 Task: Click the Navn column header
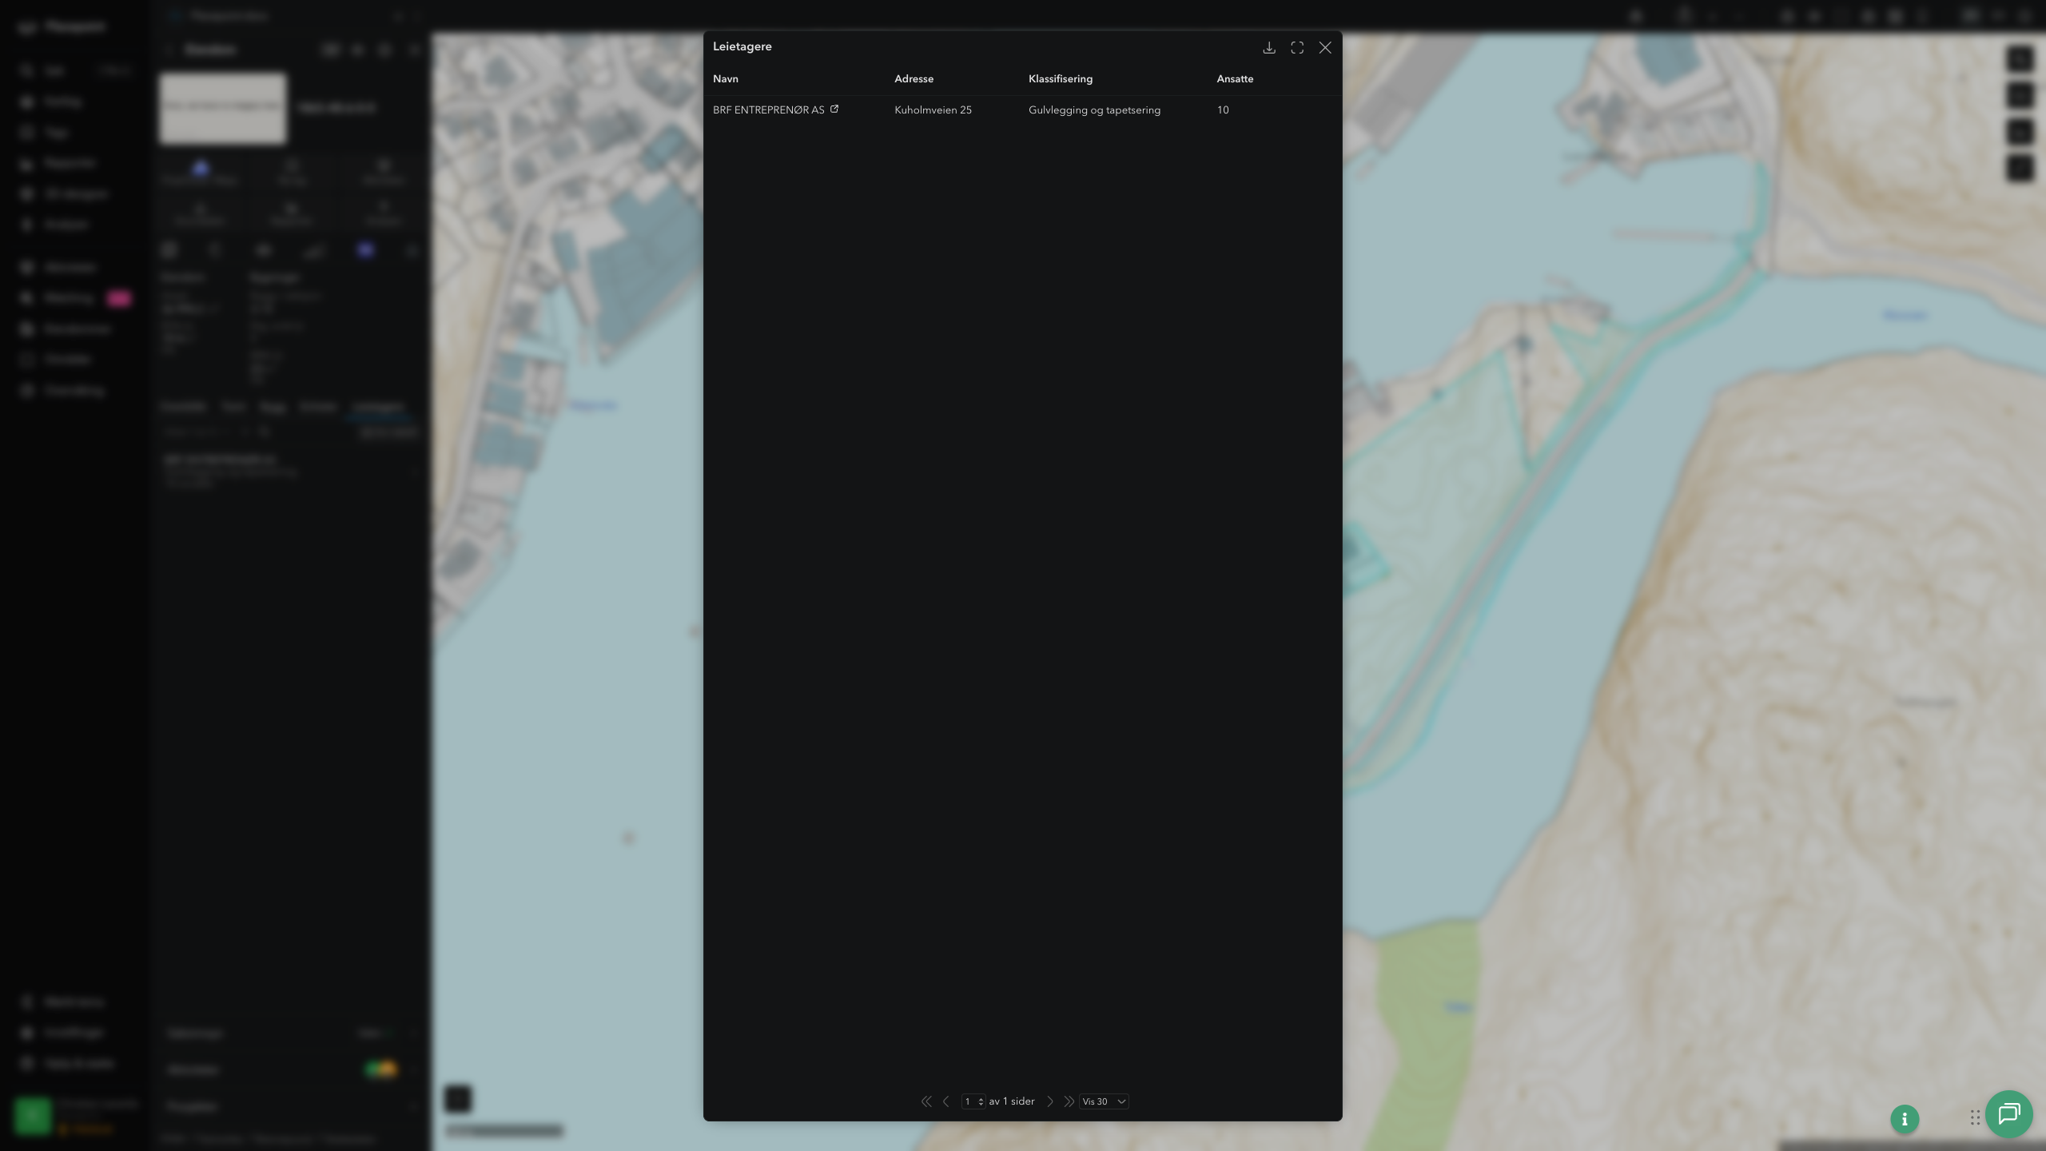[x=726, y=79]
